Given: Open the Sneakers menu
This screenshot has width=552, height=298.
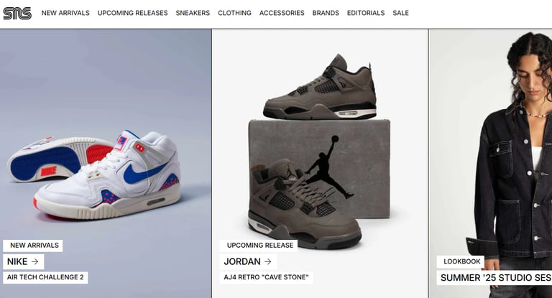Looking at the screenshot, I should click(x=193, y=13).
